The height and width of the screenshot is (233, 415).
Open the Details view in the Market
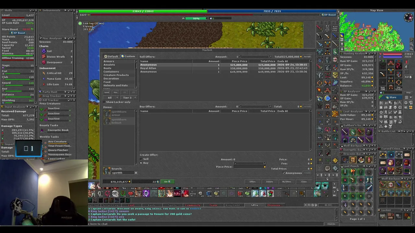269,182
